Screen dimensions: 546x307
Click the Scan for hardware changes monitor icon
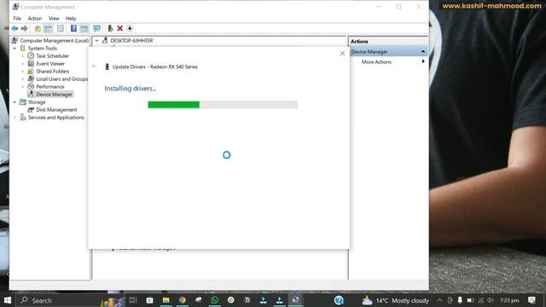(x=96, y=28)
